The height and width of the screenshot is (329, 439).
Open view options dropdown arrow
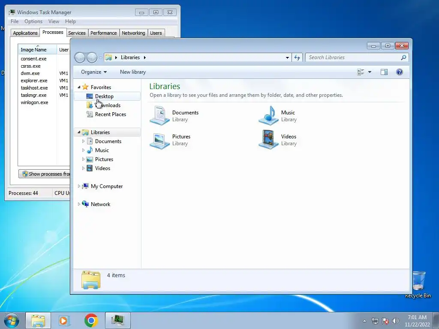click(370, 72)
